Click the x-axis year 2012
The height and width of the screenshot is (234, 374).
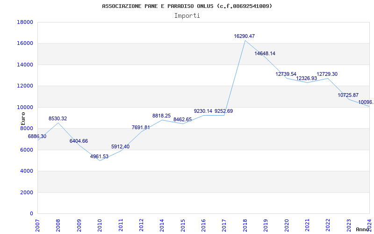click(142, 225)
